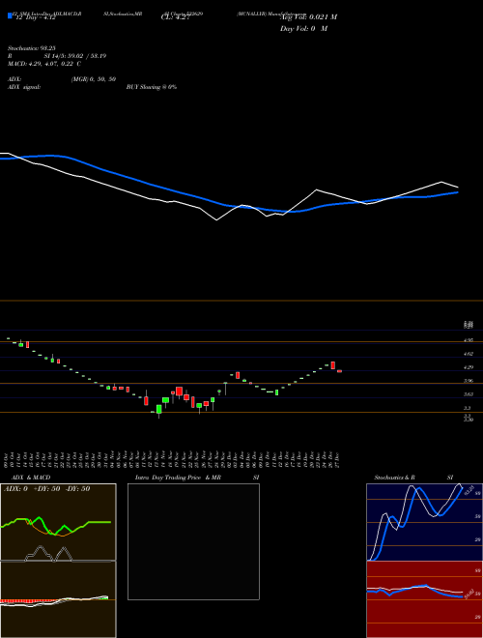Open the MACD histogram sub-chart
The height and width of the screenshot is (638, 483).
tap(58, 599)
